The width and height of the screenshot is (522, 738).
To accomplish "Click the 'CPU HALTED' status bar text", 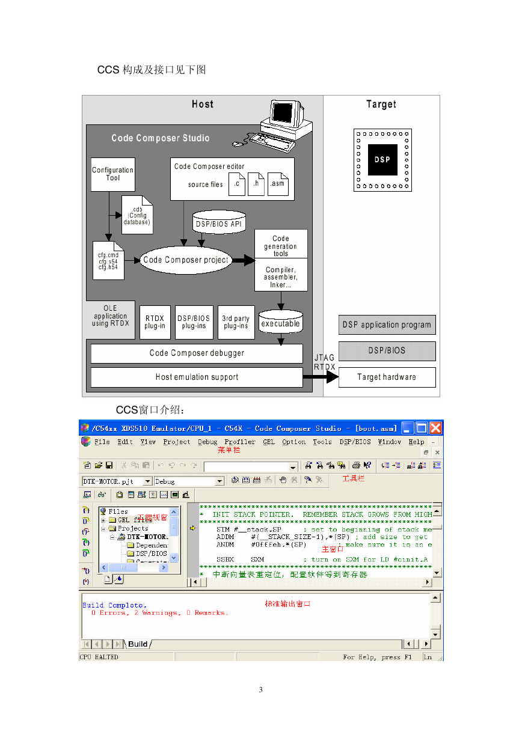I will (x=99, y=657).
